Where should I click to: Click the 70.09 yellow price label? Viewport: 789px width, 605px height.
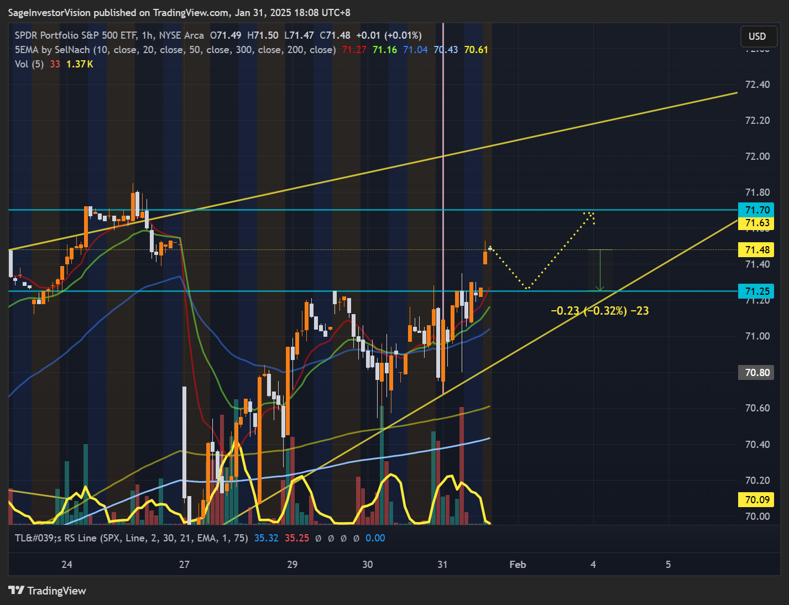pyautogui.click(x=757, y=500)
